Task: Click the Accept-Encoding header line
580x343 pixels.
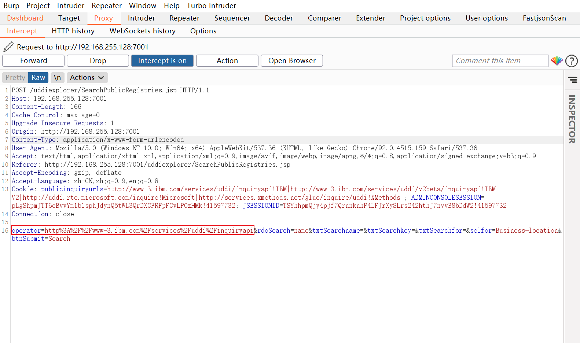Action: (67, 173)
